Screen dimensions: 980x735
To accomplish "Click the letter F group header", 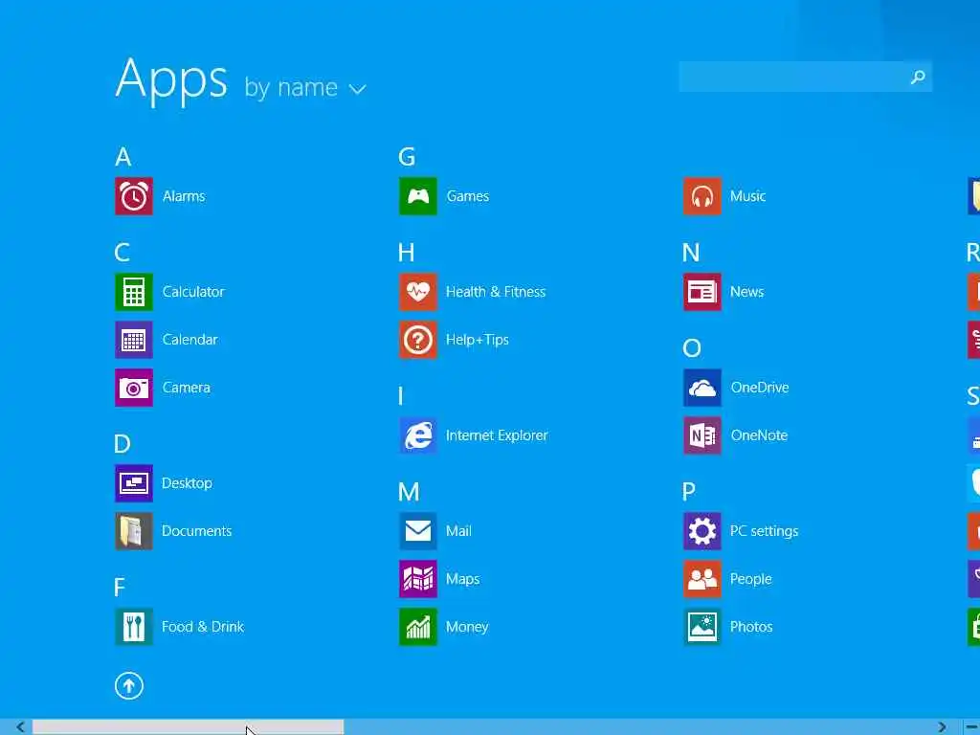I will tap(120, 588).
